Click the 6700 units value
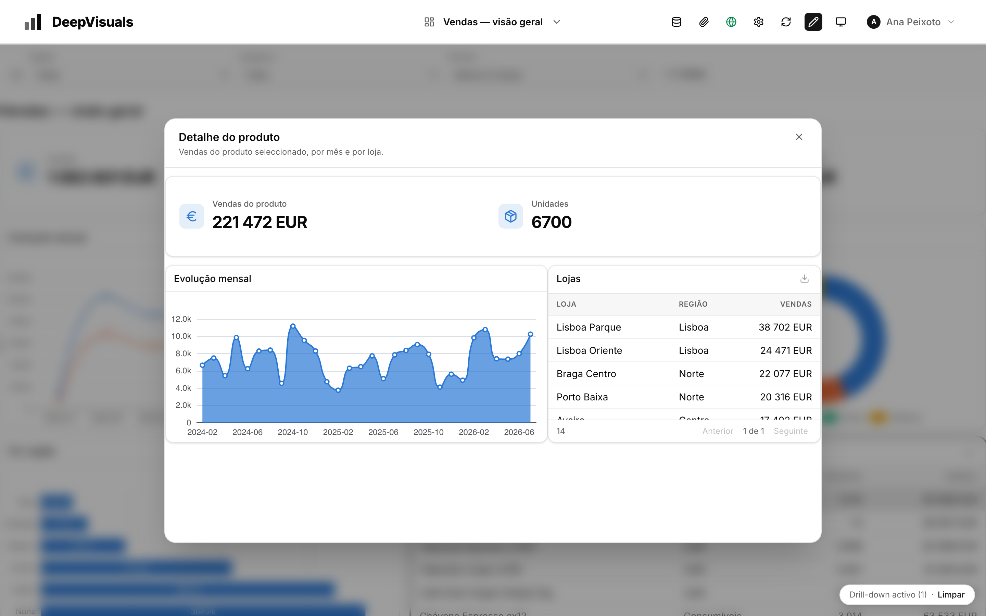986x616 pixels. click(x=551, y=222)
